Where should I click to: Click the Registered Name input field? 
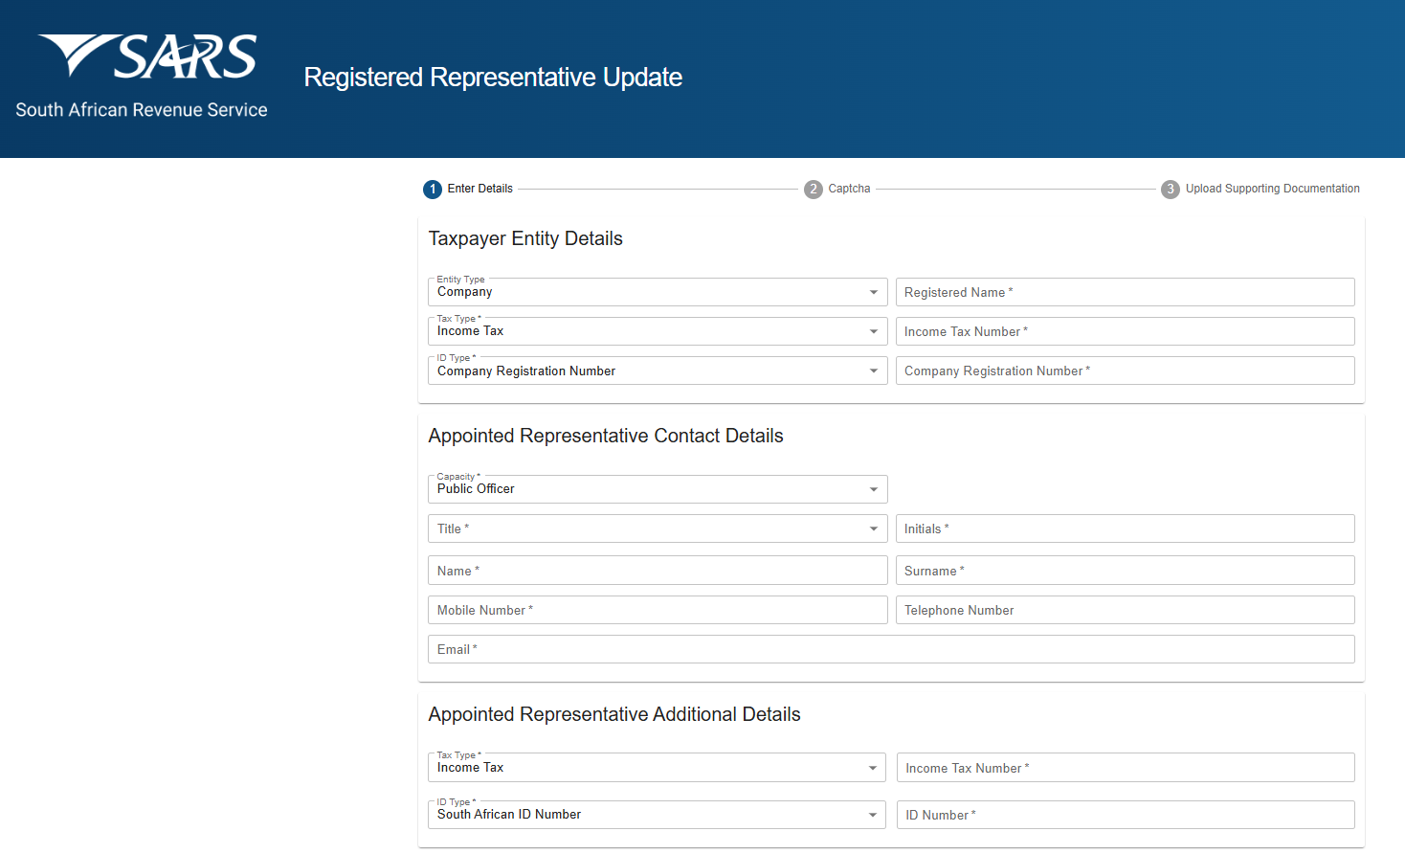pos(1125,293)
